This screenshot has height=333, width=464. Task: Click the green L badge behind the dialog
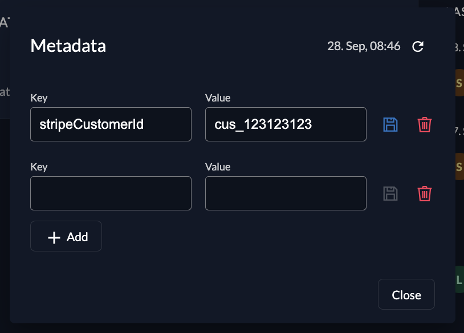coord(459,280)
